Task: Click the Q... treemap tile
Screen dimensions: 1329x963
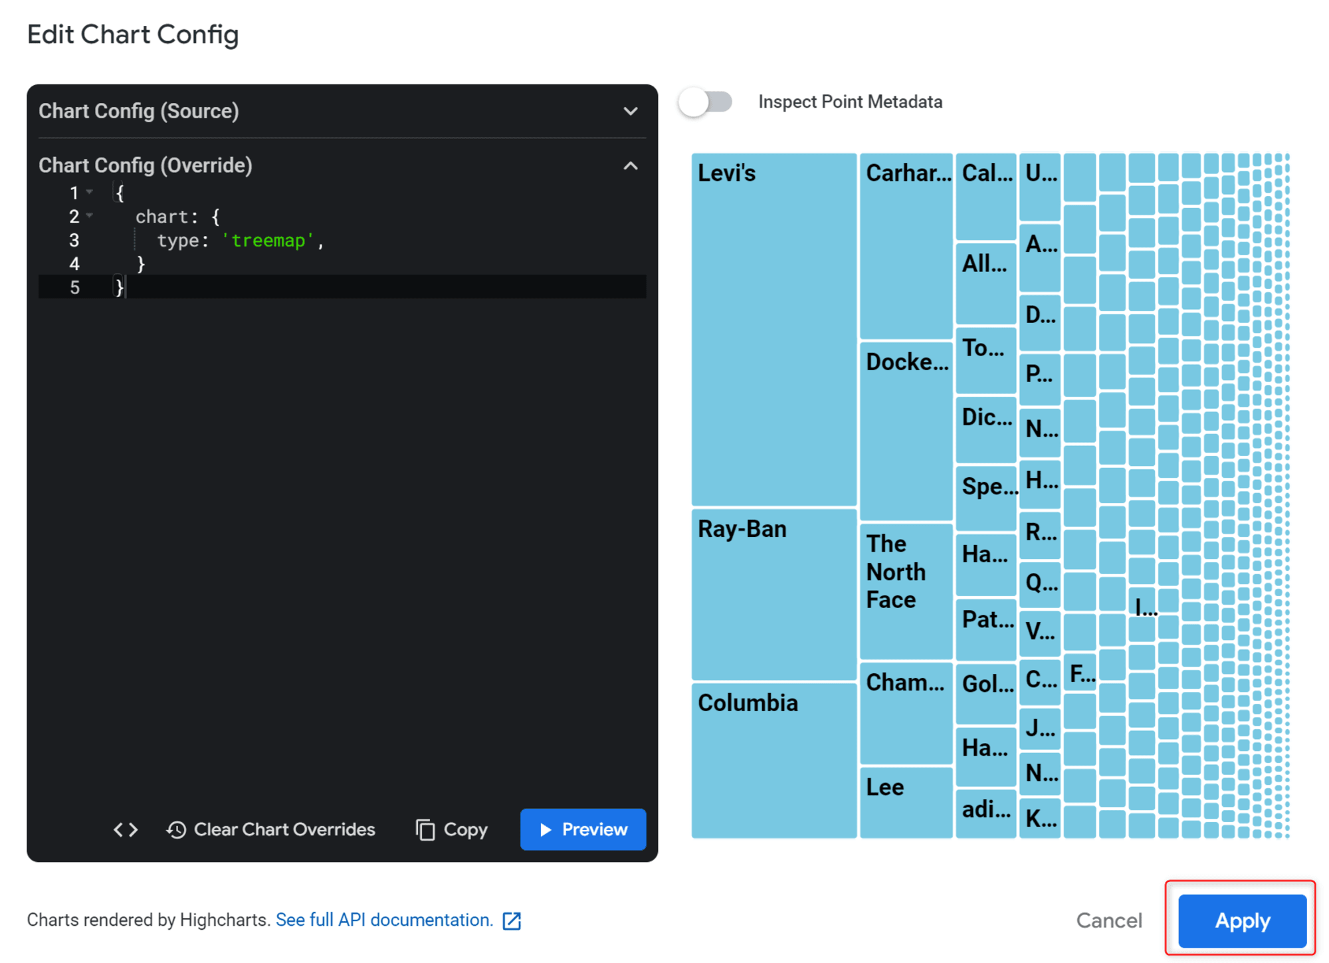Action: 1040,586
